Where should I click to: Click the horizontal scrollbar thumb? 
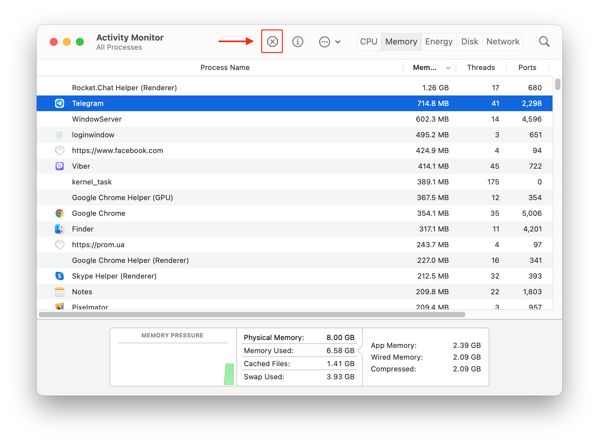(252, 315)
